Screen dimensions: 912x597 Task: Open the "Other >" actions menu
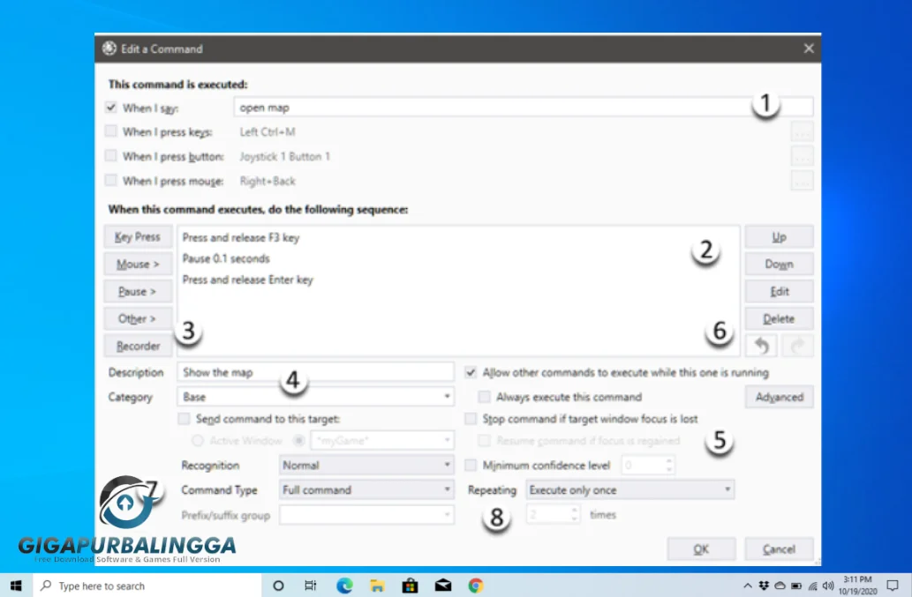pyautogui.click(x=137, y=318)
